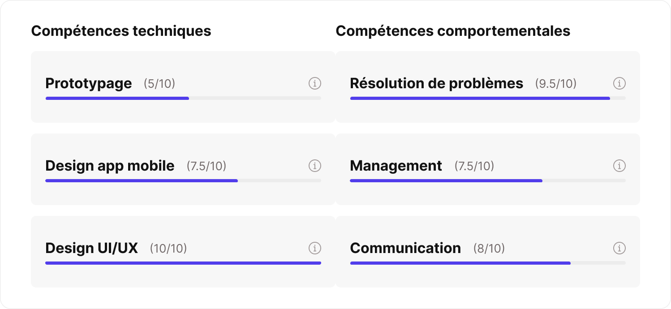
Task: Select the Prototypage skill title
Action: (89, 83)
